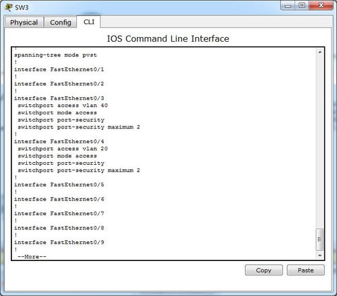Screen dimensions: 337x296
Task: Close the SW3 device window
Action: [x=321, y=6]
